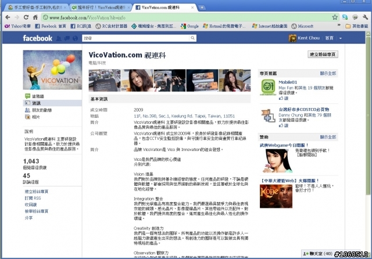Open the browser home page icon

pos(35,17)
